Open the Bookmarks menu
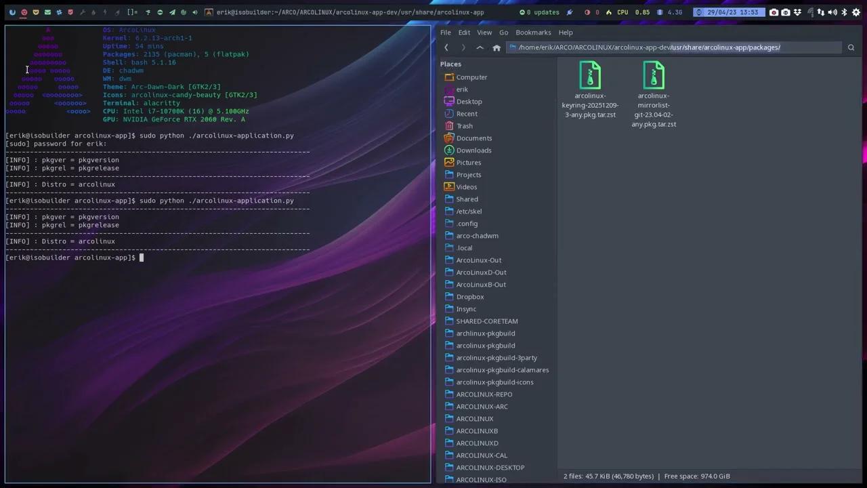 pyautogui.click(x=533, y=33)
